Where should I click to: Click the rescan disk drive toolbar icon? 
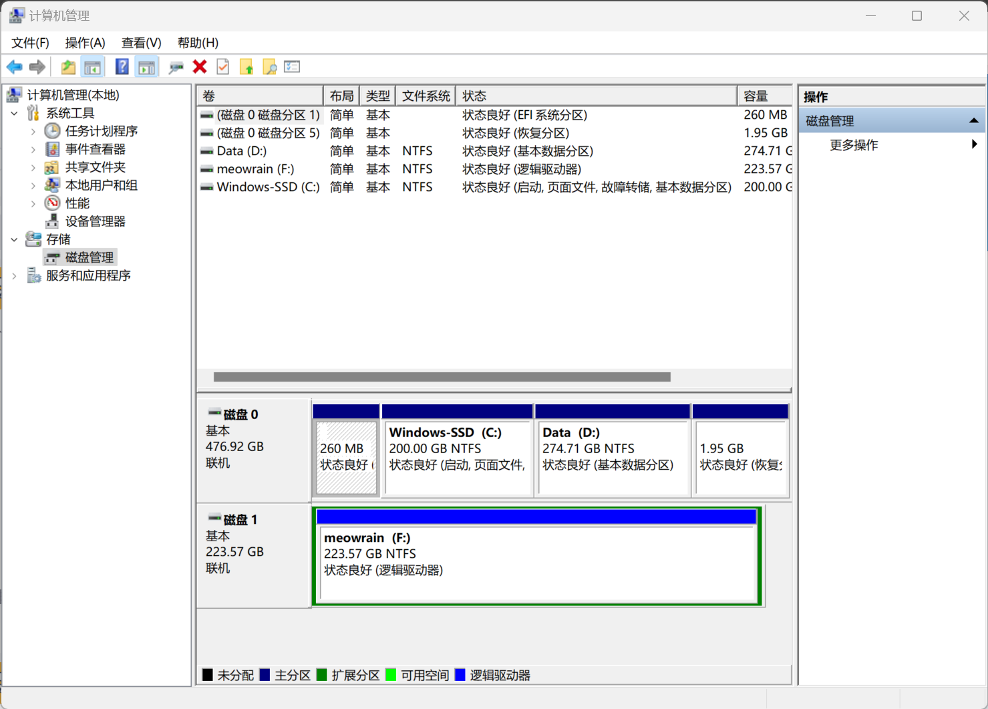[x=176, y=67]
